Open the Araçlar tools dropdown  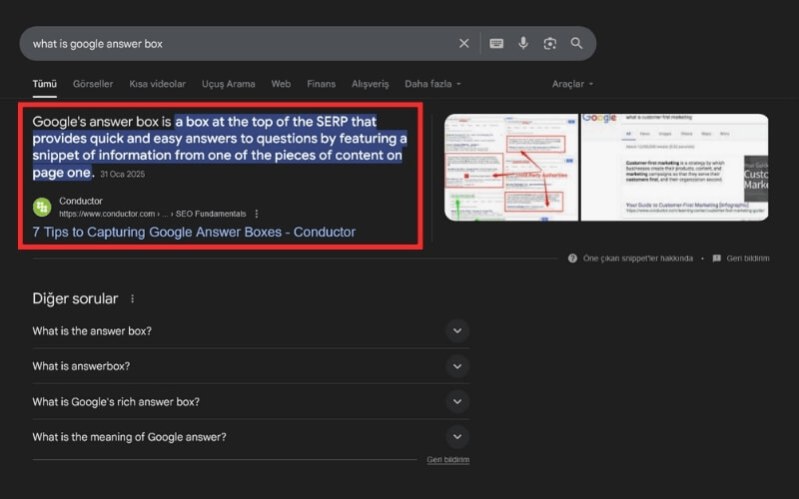(572, 84)
